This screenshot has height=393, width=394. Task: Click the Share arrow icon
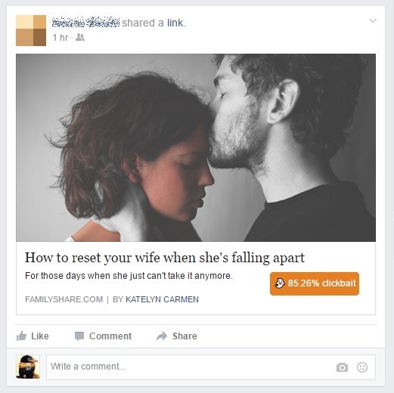coord(162,336)
